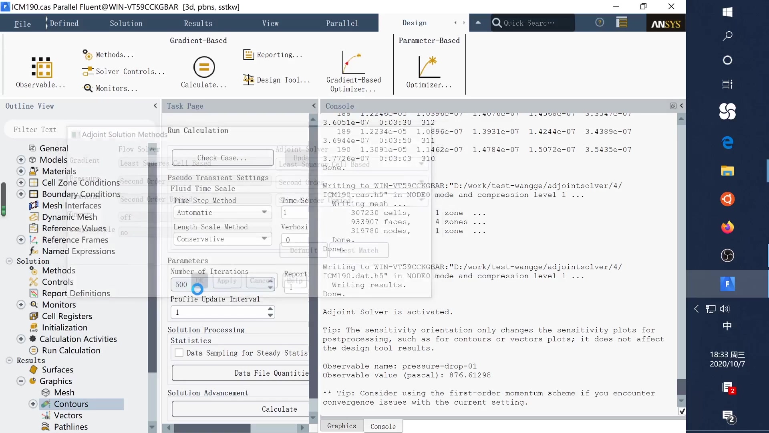The height and width of the screenshot is (433, 769).
Task: Open the Observable icon in ribbon
Action: click(41, 67)
